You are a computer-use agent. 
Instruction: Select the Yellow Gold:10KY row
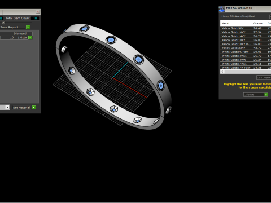[246, 32]
